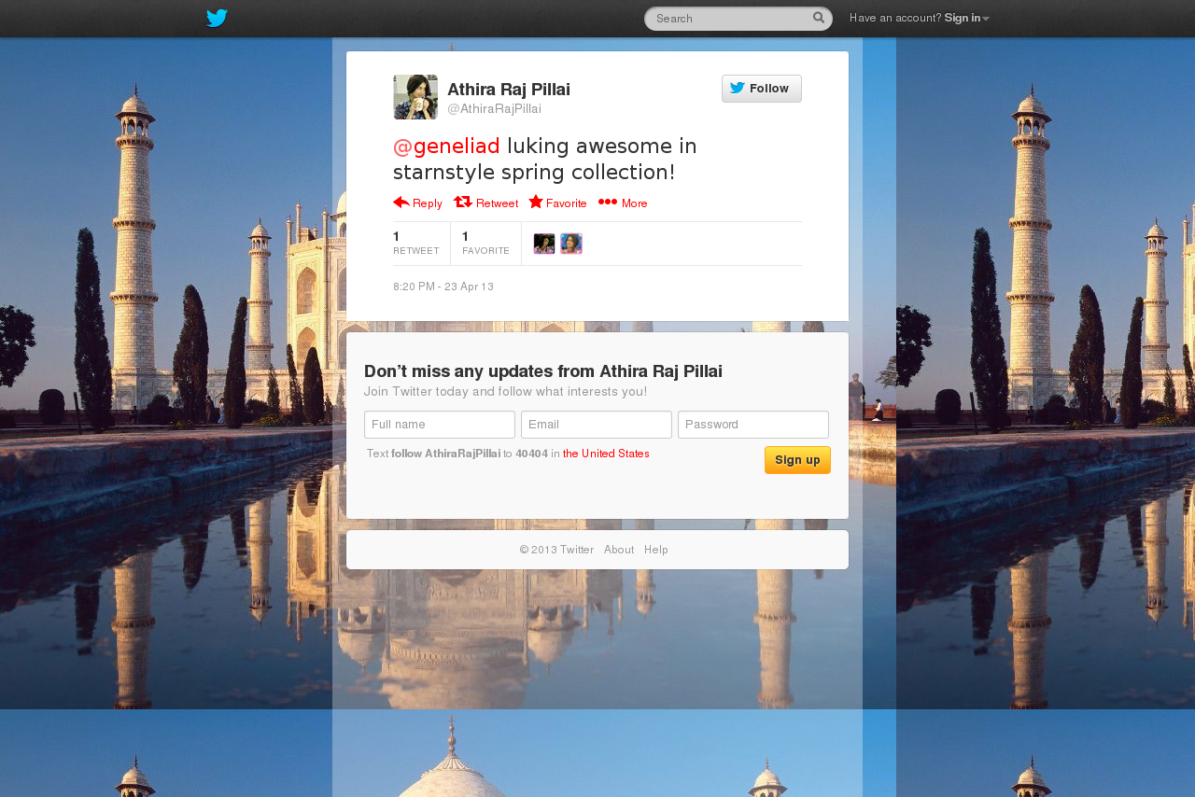Retweet this tweet

click(485, 203)
